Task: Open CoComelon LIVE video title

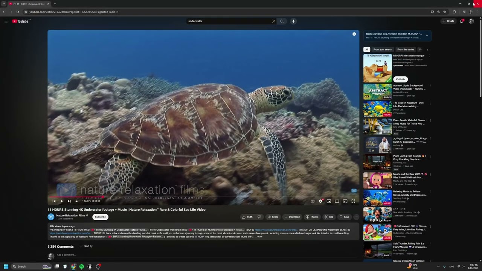Action: pyautogui.click(x=410, y=228)
